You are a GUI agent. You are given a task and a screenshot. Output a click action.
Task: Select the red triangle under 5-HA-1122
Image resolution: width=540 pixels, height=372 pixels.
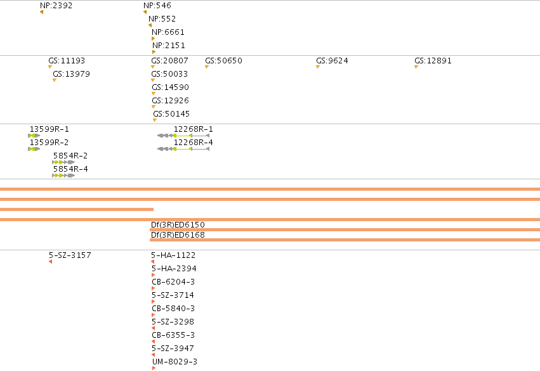tap(153, 262)
